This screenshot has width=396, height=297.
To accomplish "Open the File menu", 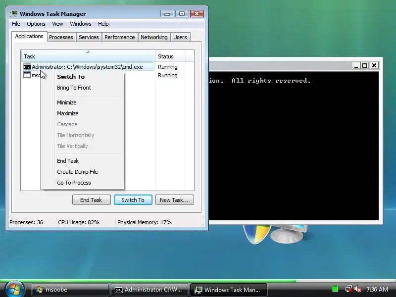I will click(x=16, y=24).
